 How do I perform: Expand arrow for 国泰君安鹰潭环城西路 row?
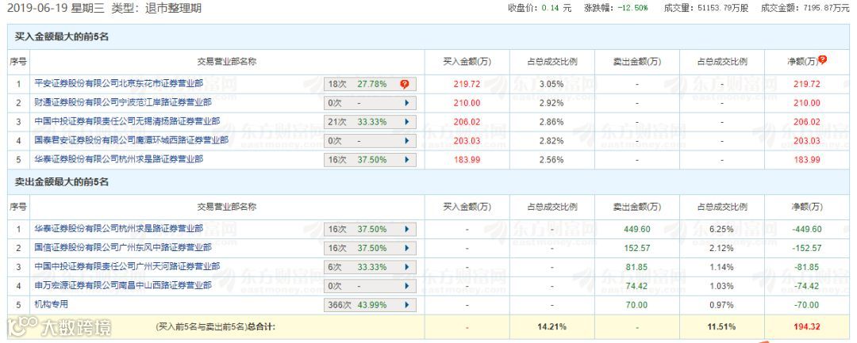(406, 141)
